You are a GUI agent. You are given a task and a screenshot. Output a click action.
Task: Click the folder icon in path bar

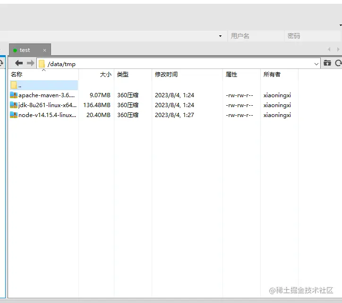click(42, 64)
